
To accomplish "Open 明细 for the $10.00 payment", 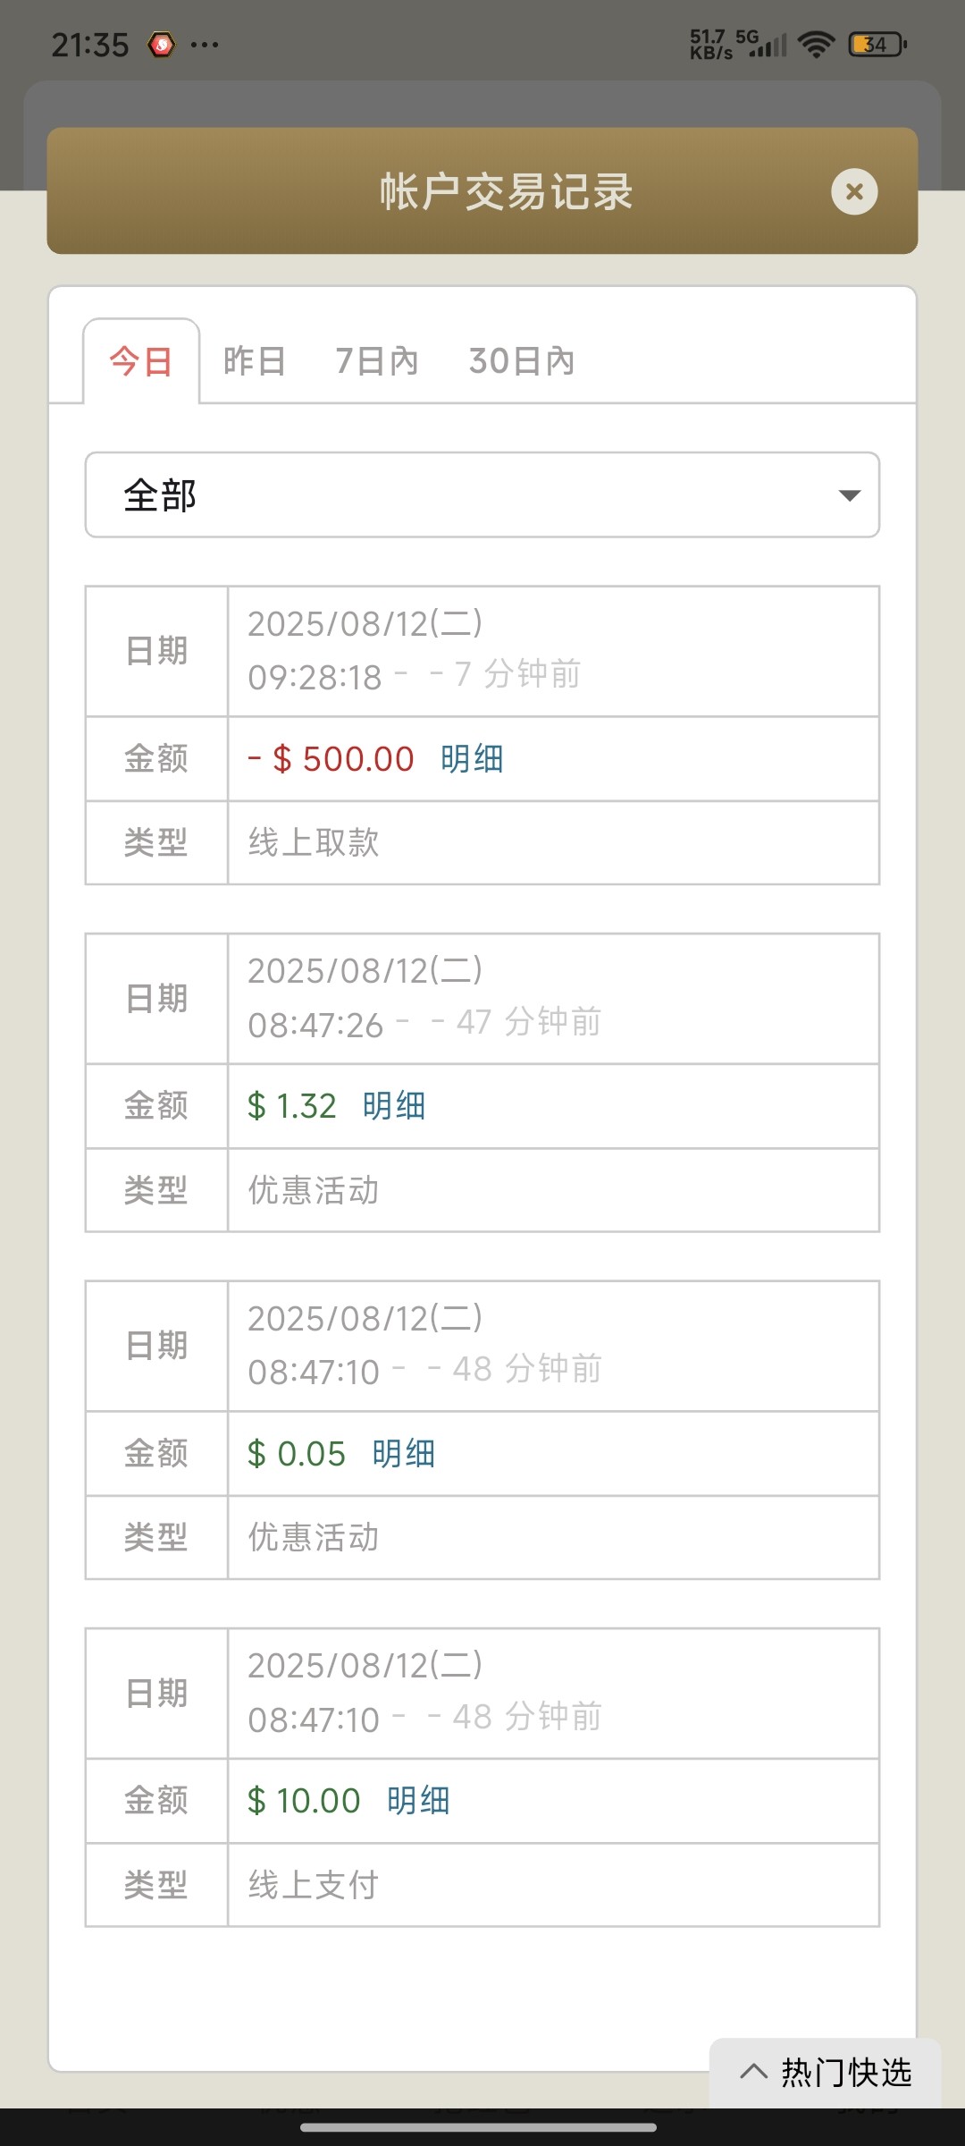I will point(418,1801).
